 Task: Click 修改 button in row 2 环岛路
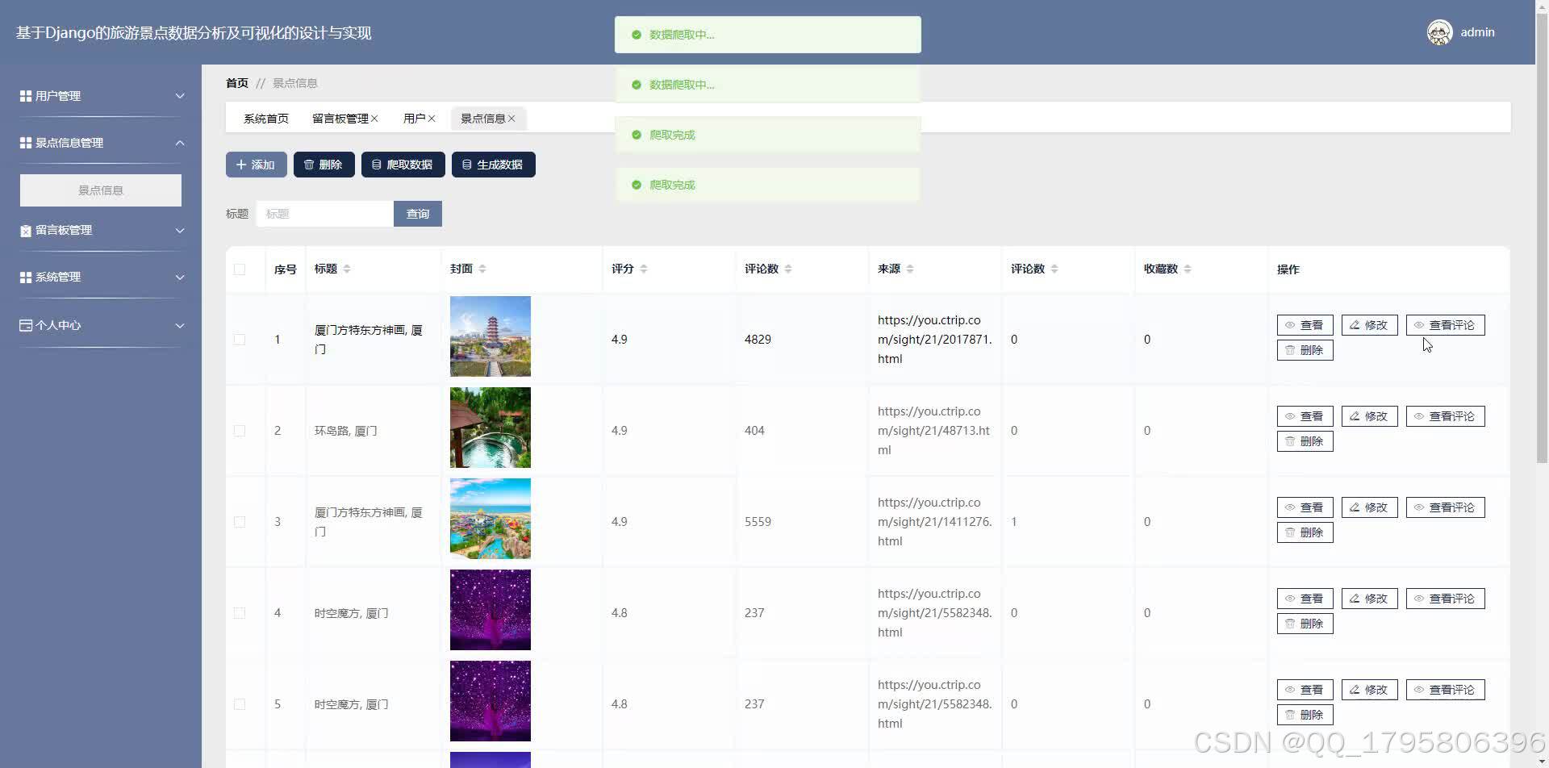tap(1370, 416)
